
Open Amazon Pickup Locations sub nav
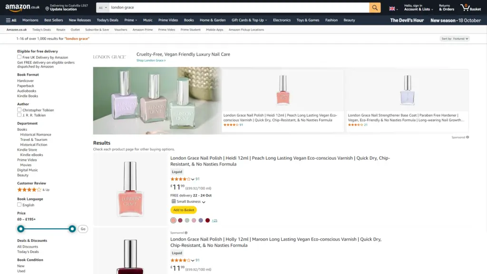[246, 30]
